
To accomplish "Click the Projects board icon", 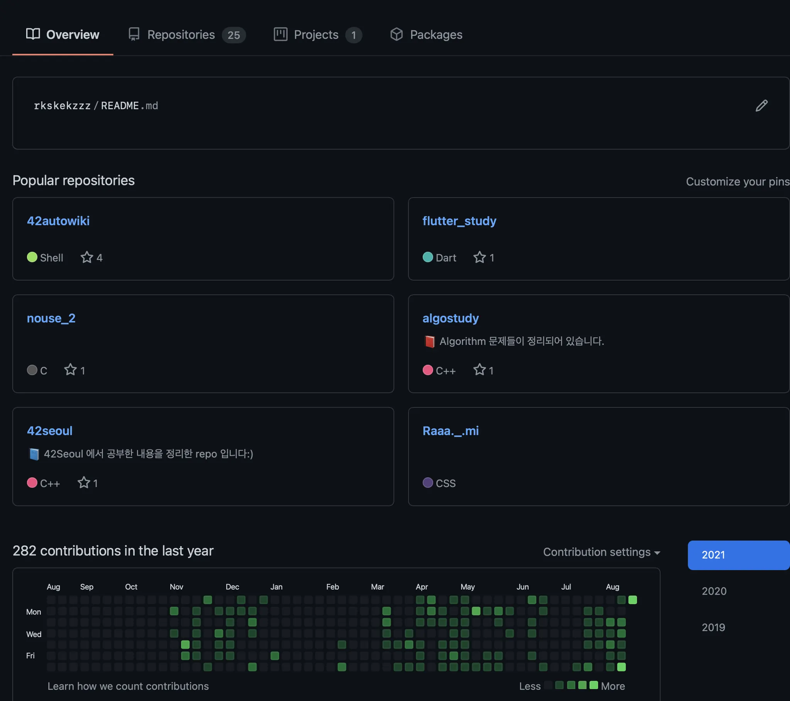I will pyautogui.click(x=280, y=34).
